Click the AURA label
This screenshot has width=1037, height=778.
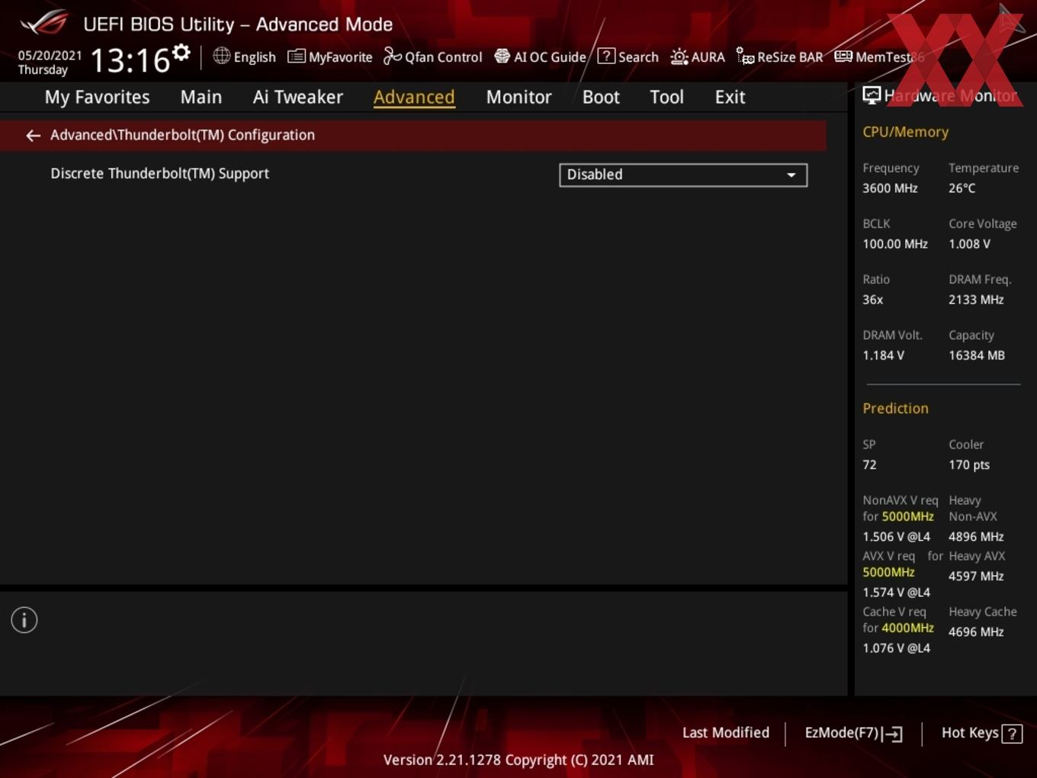tap(708, 57)
